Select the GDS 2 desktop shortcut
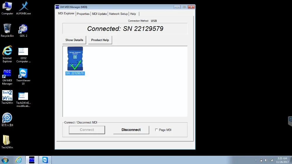 (23, 30)
